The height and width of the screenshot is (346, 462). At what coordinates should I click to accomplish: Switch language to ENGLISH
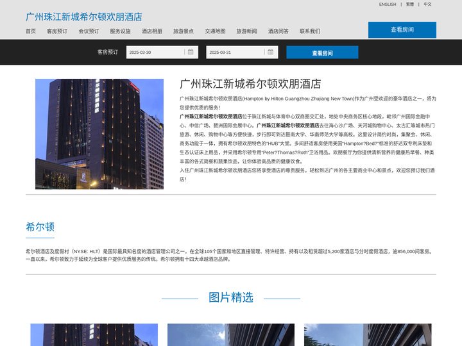(x=388, y=4)
